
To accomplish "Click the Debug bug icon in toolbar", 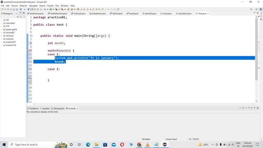I will pyautogui.click(x=45, y=9).
